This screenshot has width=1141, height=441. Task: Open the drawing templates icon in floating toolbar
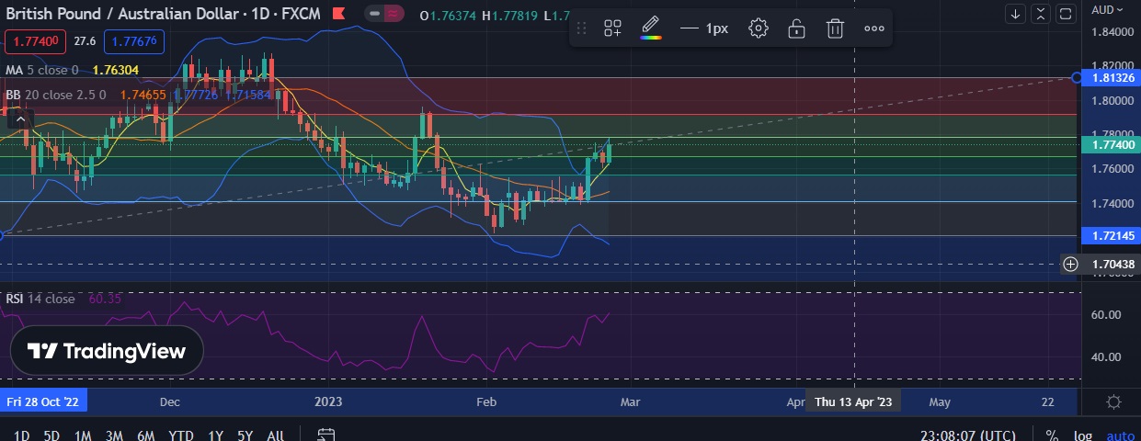pyautogui.click(x=612, y=28)
